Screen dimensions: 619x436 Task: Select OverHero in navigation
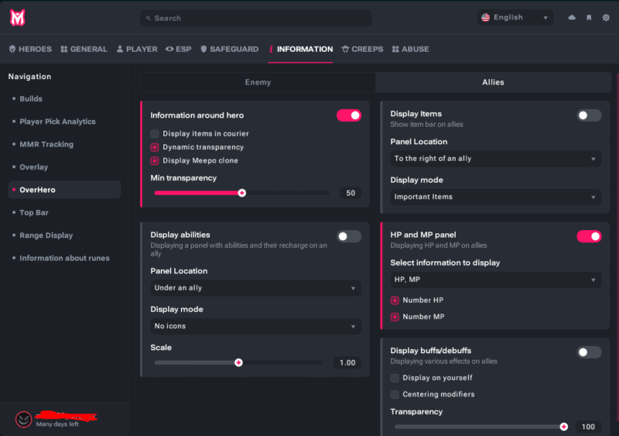pos(64,190)
